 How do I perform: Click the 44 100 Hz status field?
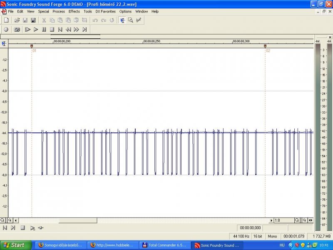pos(241,236)
